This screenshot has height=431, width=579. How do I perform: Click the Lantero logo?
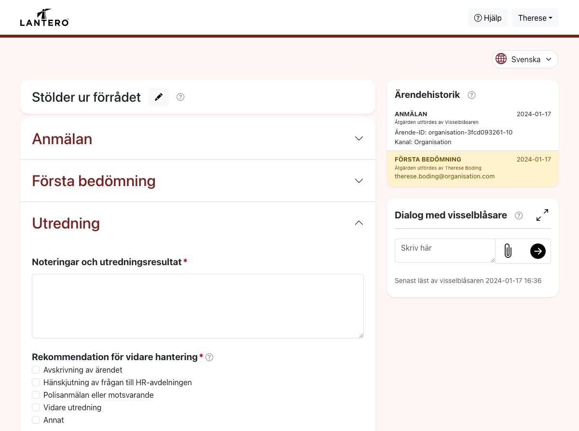pos(44,18)
